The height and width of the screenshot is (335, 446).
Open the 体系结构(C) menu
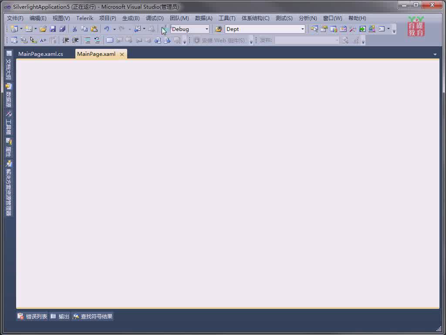tap(255, 18)
